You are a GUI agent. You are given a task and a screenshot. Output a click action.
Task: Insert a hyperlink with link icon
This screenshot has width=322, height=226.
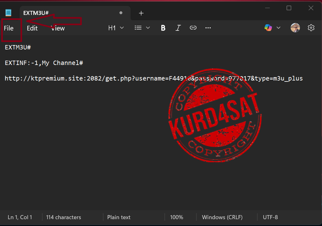(x=193, y=28)
